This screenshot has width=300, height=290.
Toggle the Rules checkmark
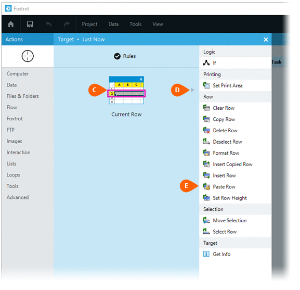[x=117, y=56]
